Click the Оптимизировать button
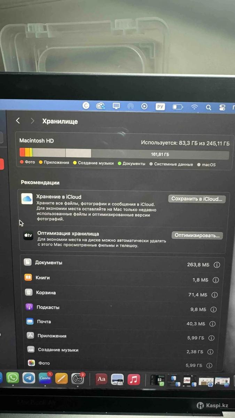The image size is (235, 418). coord(197,235)
